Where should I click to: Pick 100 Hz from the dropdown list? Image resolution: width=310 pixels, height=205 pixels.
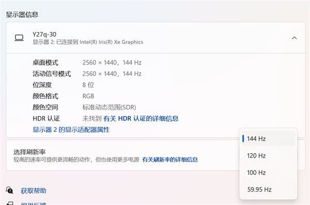[x=268, y=172]
